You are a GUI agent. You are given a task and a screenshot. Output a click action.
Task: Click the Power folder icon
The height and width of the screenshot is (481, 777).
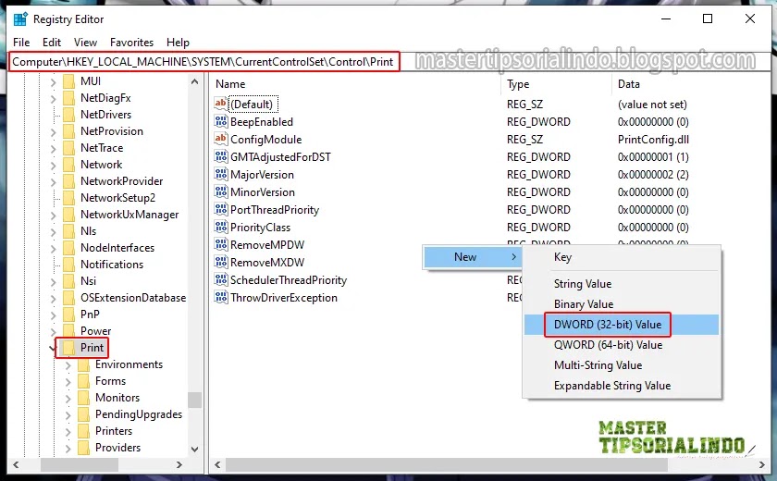coord(68,330)
